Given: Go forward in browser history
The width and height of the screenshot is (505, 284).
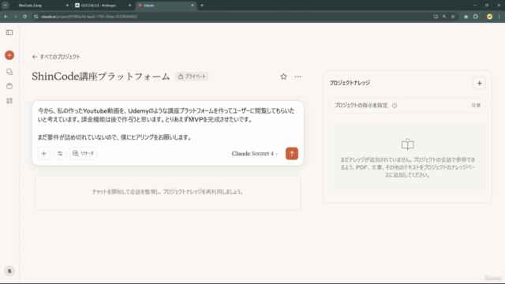Looking at the screenshot, I should pos(15,17).
